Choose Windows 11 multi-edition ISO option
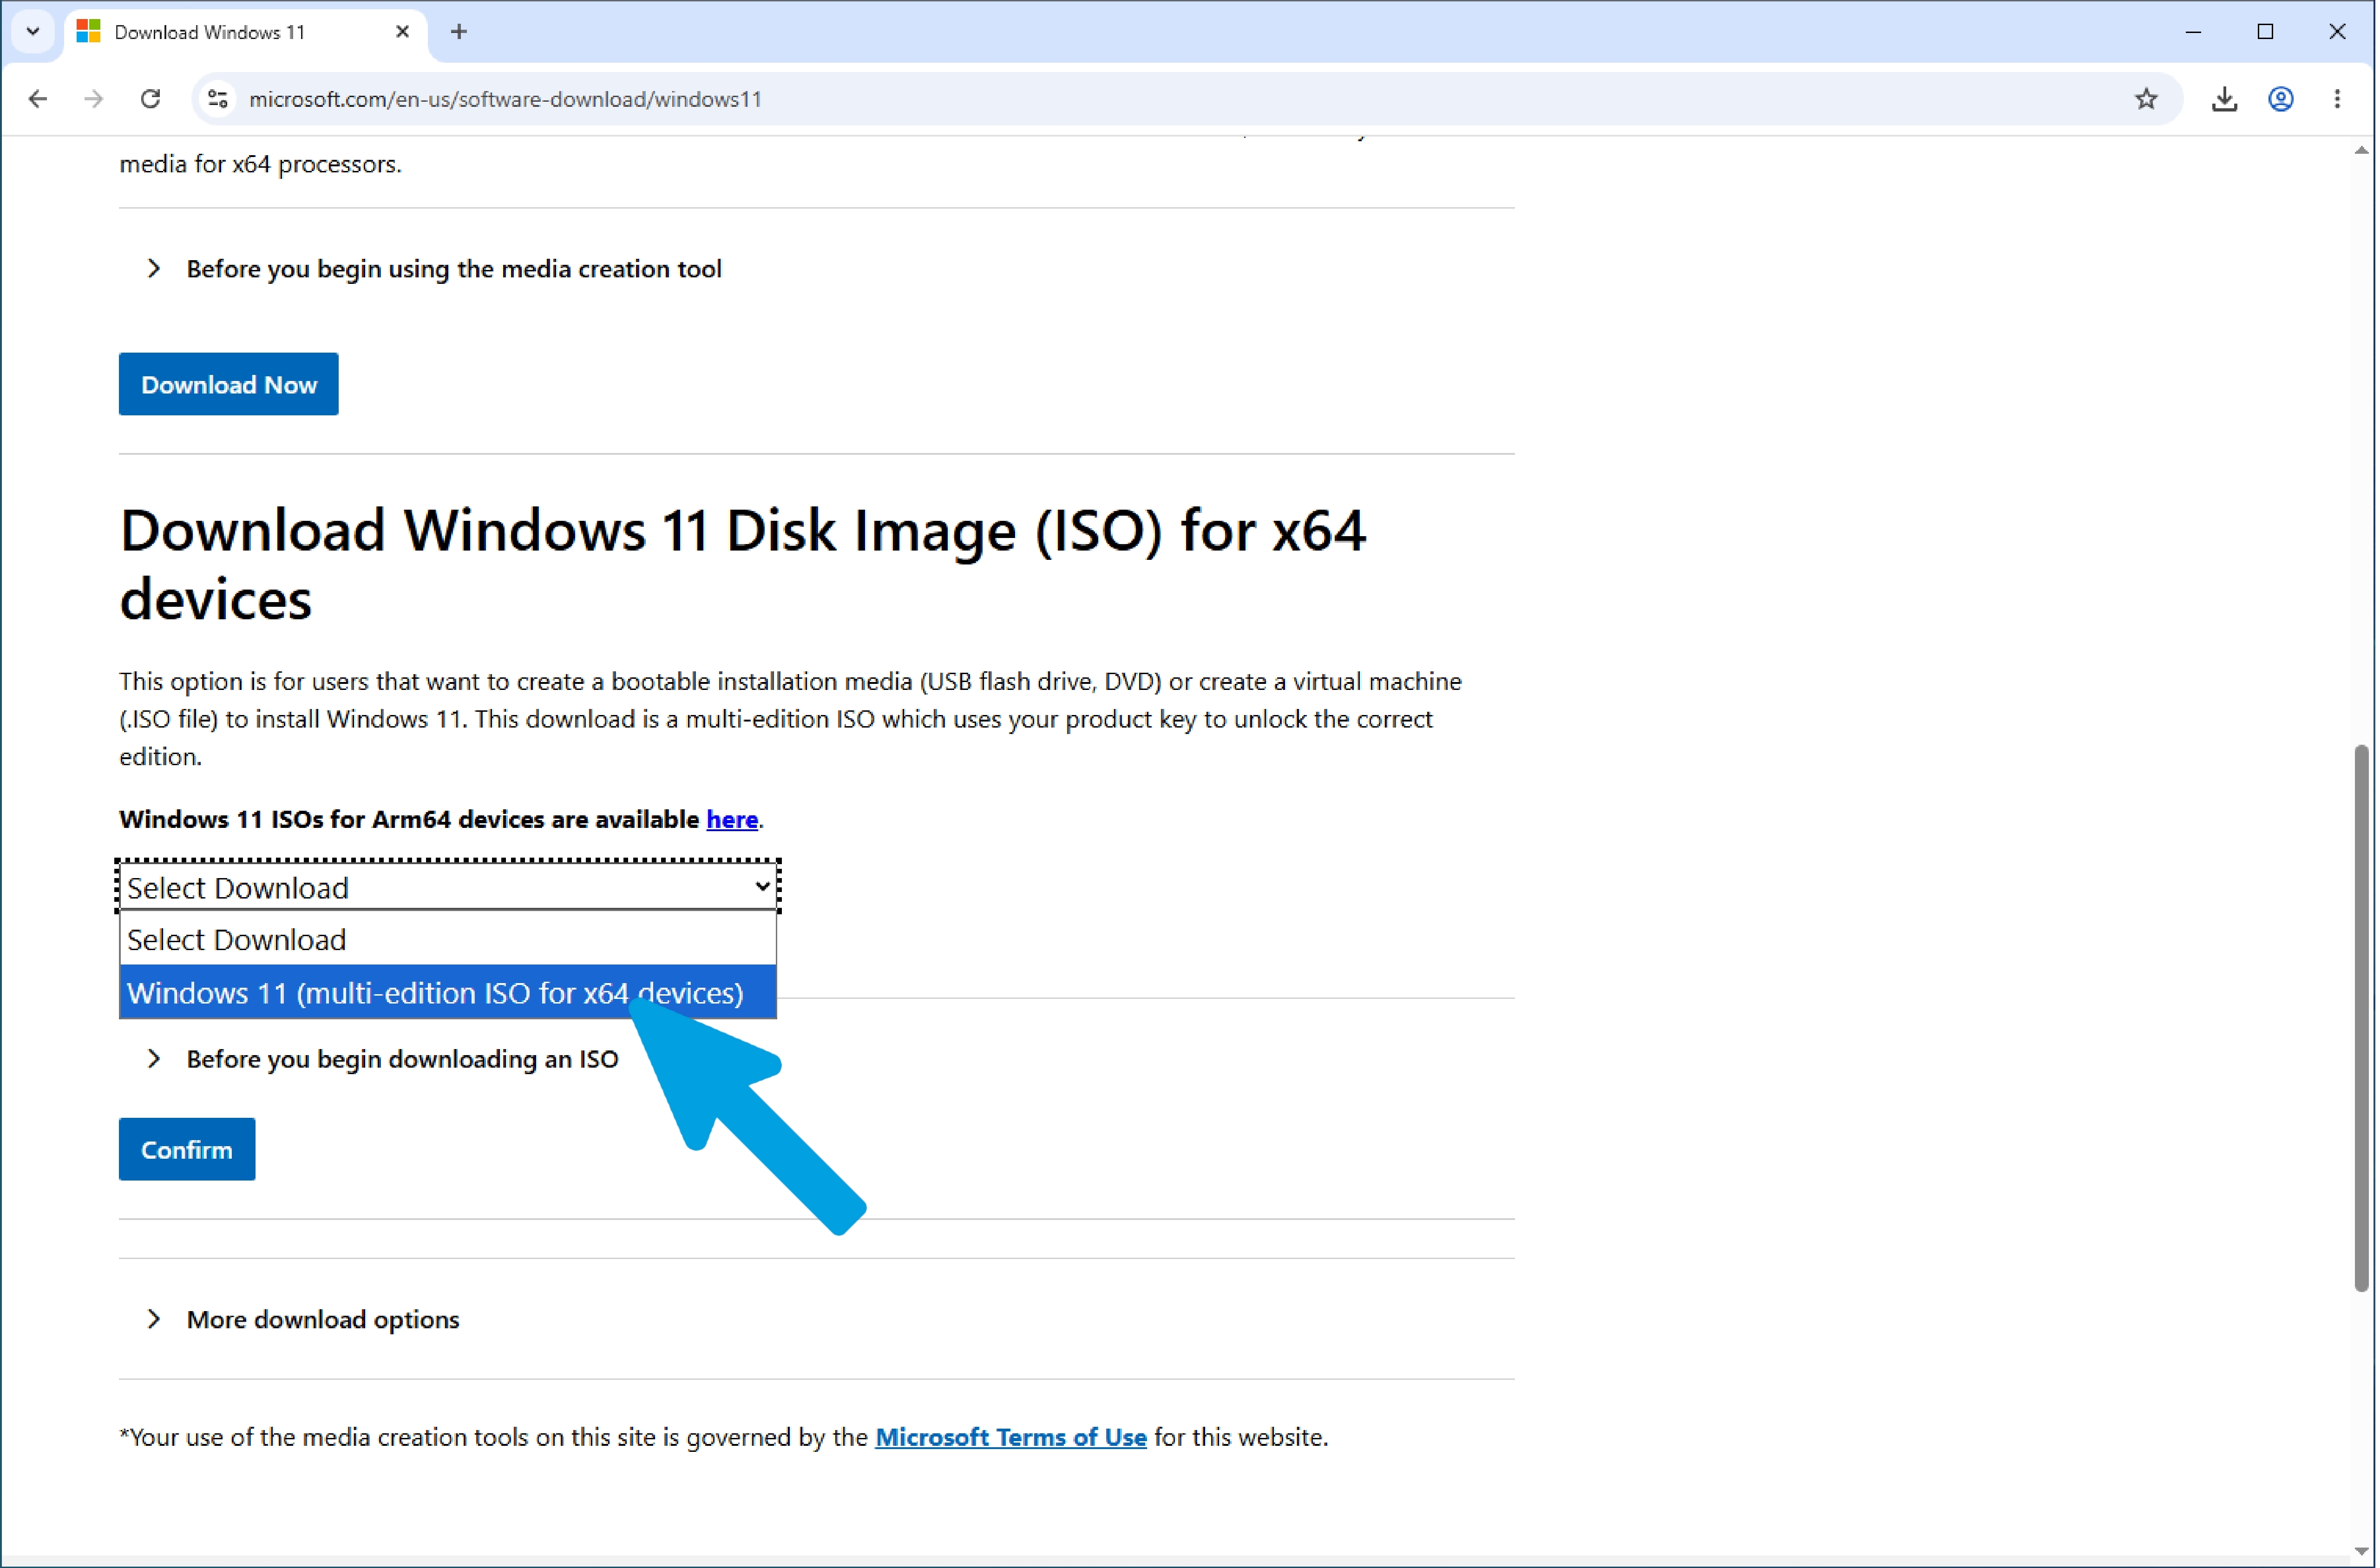This screenshot has height=1568, width=2380. [448, 992]
